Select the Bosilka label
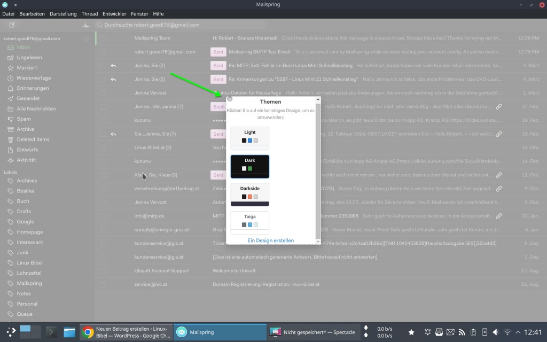This screenshot has height=342, width=547. 25,191
